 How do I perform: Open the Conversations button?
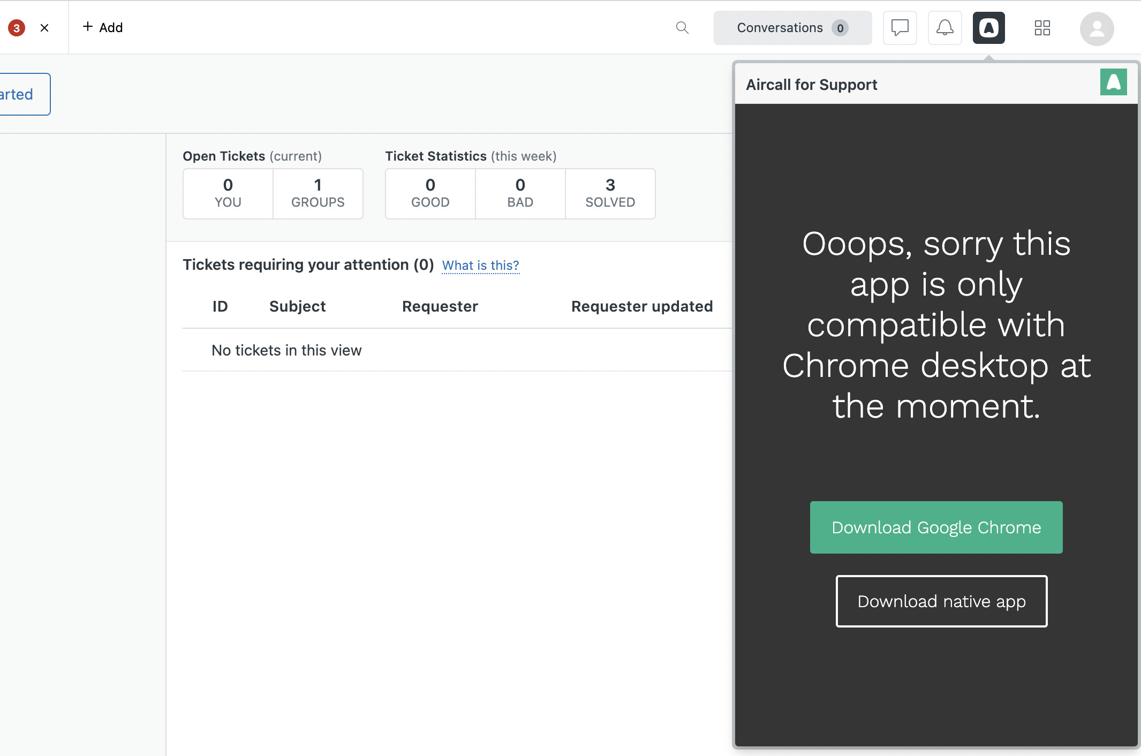pos(792,28)
